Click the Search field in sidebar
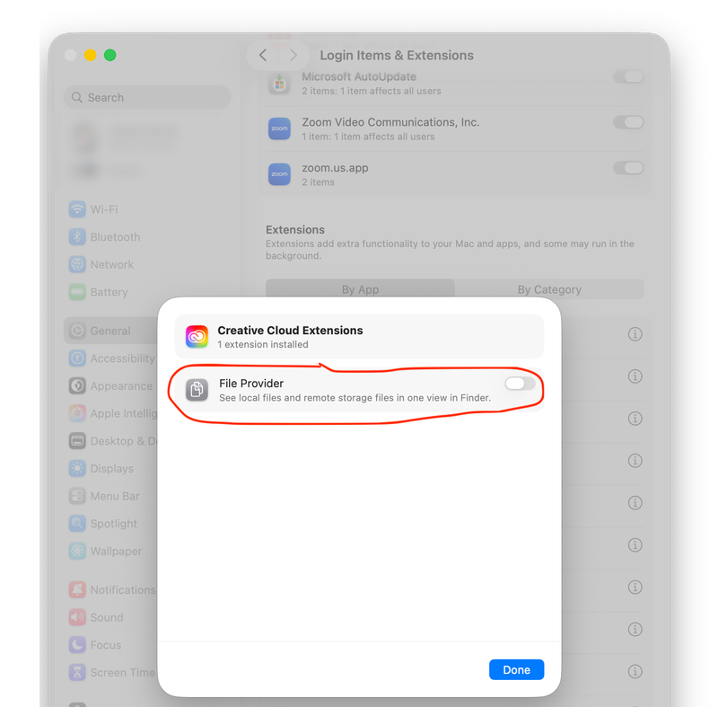718x707 pixels. pyautogui.click(x=147, y=98)
